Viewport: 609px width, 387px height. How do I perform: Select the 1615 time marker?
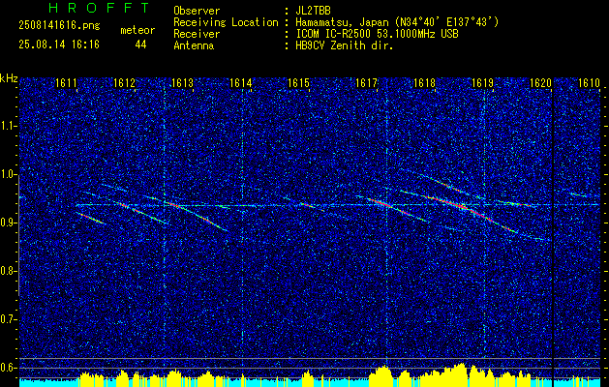tap(298, 83)
